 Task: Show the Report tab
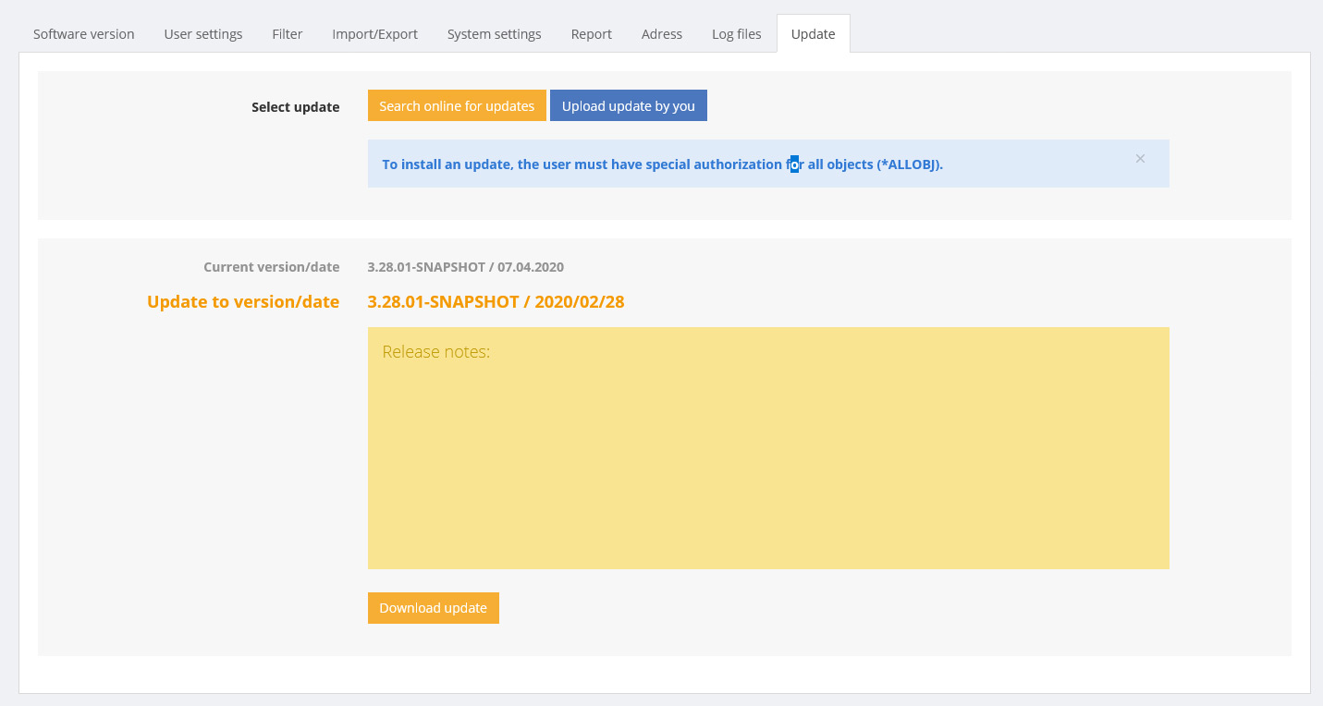[x=591, y=34]
